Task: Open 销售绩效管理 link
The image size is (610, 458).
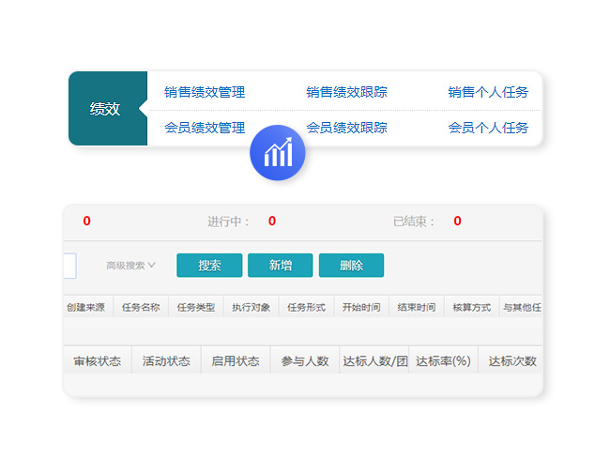Action: [205, 92]
